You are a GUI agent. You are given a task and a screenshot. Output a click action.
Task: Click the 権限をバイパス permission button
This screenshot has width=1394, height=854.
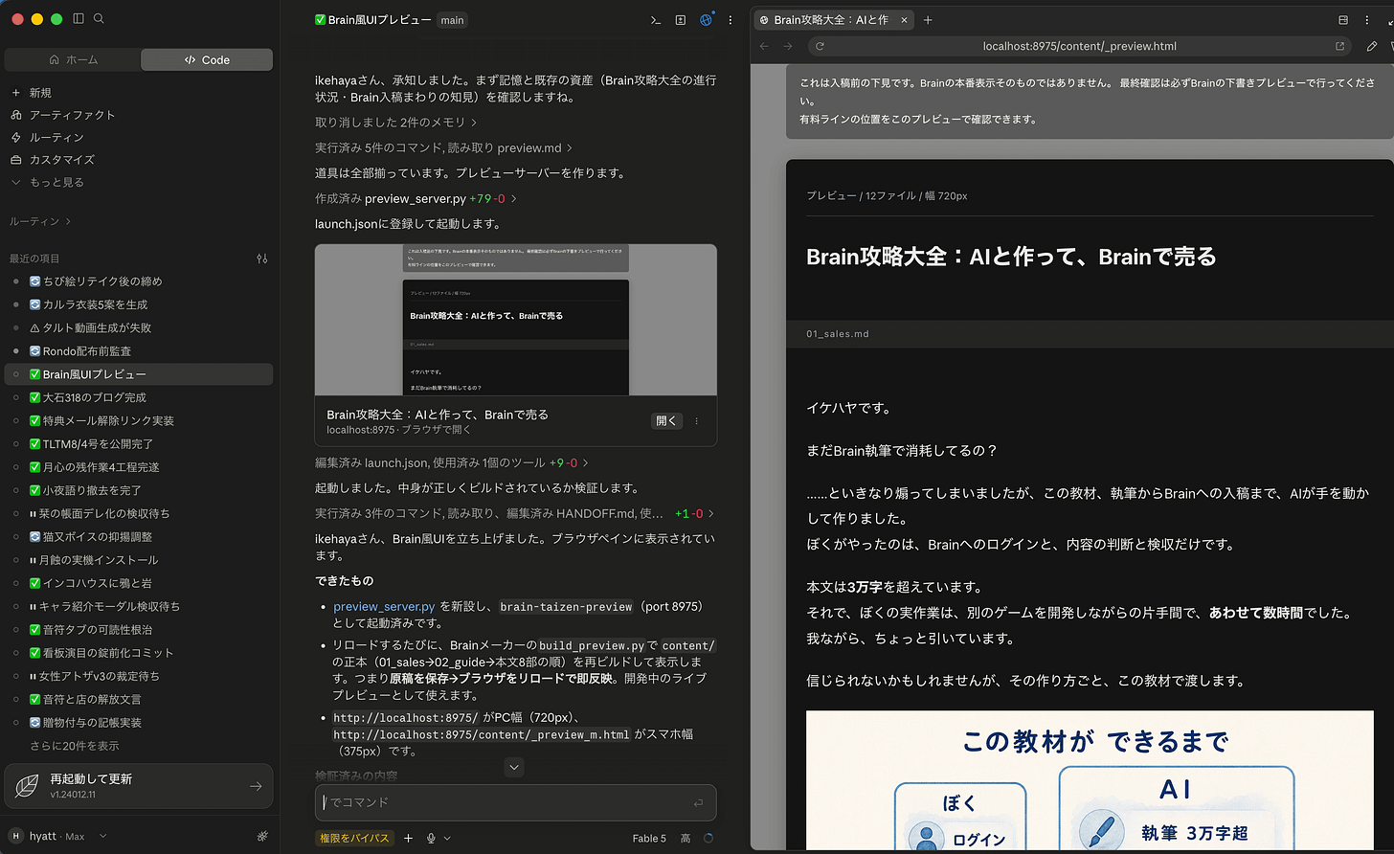[x=354, y=838]
